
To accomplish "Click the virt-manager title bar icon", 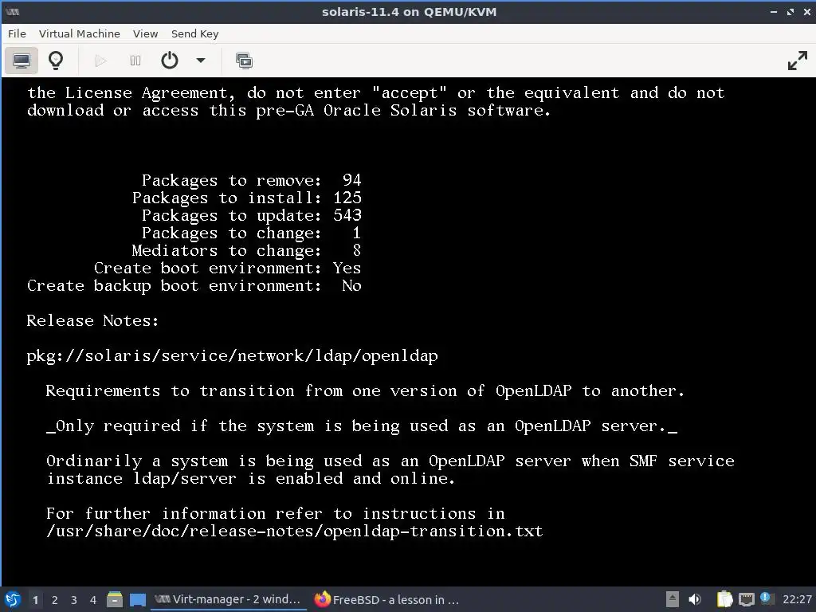I will 12,11.
